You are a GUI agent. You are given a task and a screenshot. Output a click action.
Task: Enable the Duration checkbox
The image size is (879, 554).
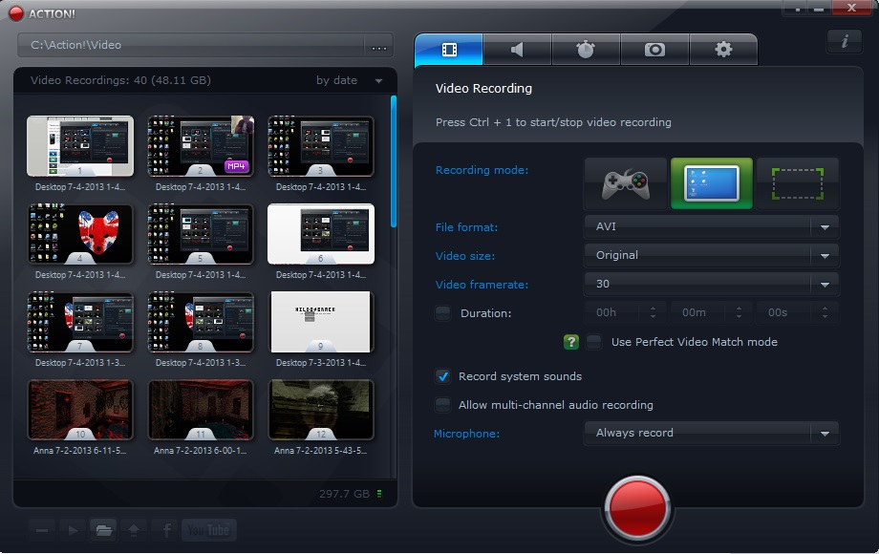[x=443, y=313]
